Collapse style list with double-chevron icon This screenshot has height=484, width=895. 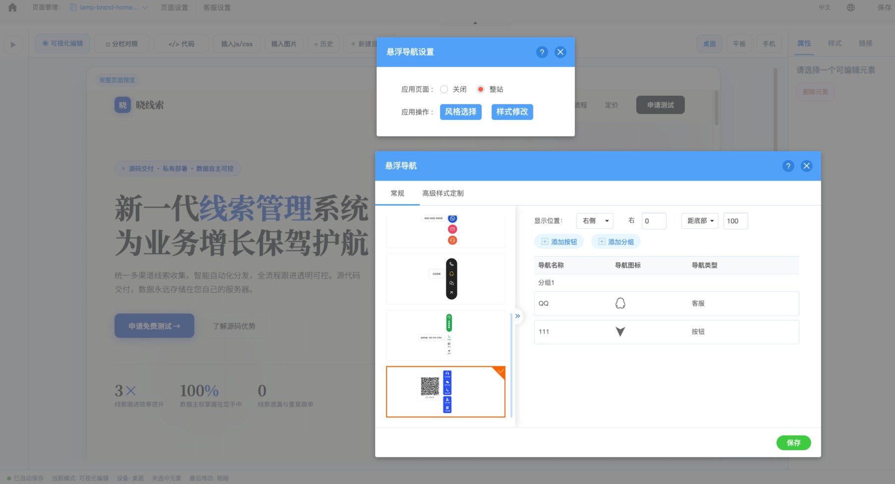(517, 316)
